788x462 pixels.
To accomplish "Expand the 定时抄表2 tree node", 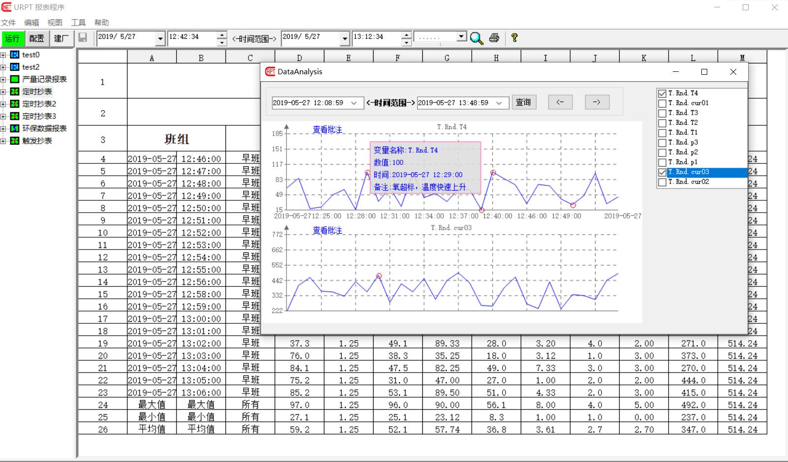I will tap(3, 104).
